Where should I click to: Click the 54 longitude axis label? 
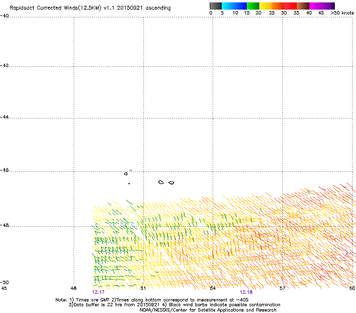point(213,288)
